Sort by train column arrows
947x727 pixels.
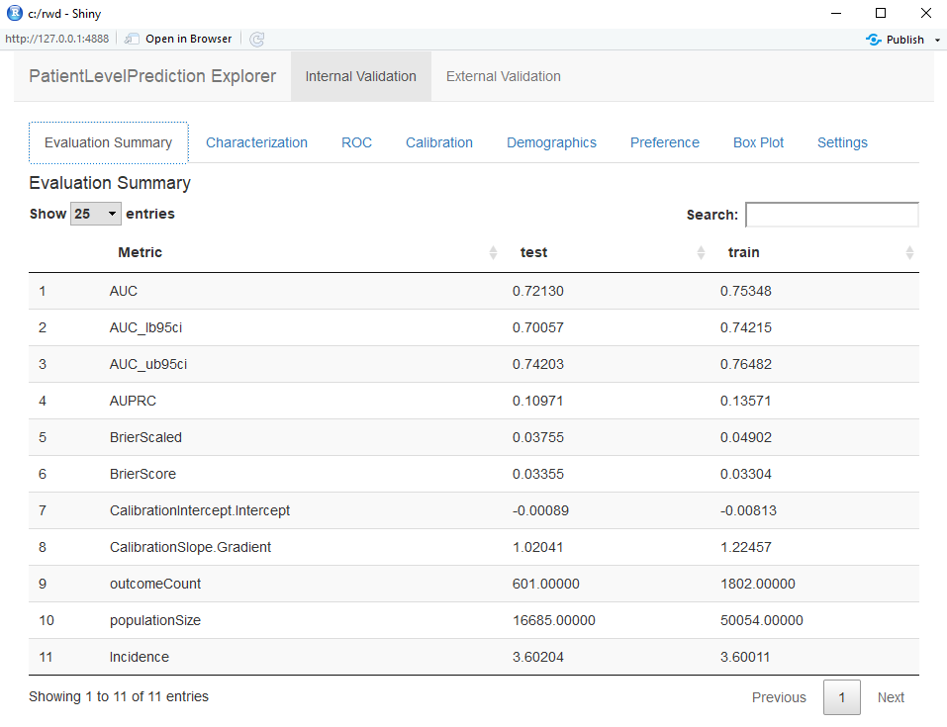click(x=909, y=252)
